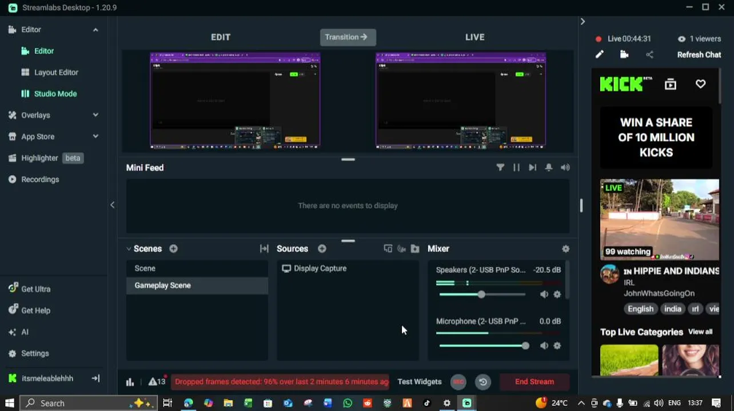
Task: Expand the Overlays section
Action: (95, 115)
